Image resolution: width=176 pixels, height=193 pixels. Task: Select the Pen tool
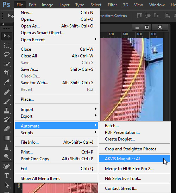[x=7, y=167]
